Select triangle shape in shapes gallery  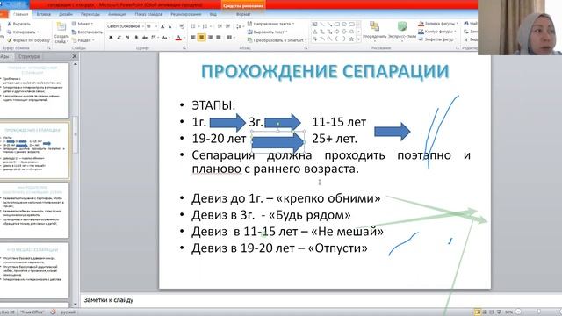coord(314,32)
